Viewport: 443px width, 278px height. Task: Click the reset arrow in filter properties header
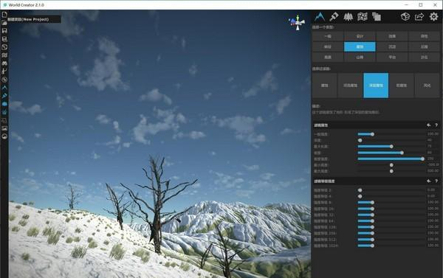pos(429,125)
